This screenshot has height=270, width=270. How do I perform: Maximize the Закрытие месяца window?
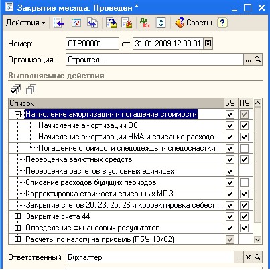(247, 8)
